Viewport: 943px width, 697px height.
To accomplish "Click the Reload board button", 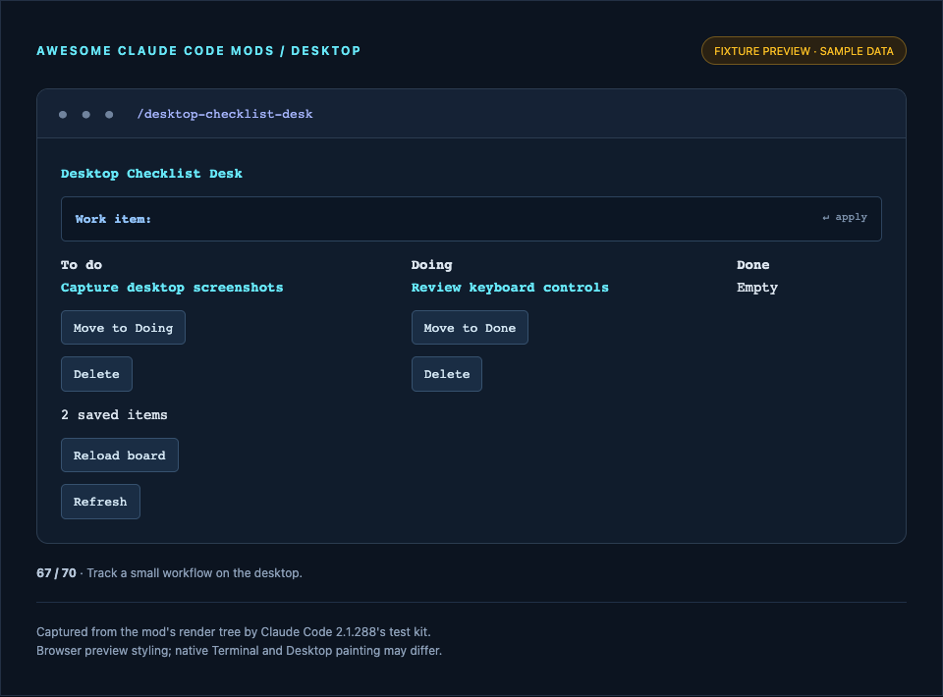I will pos(119,455).
